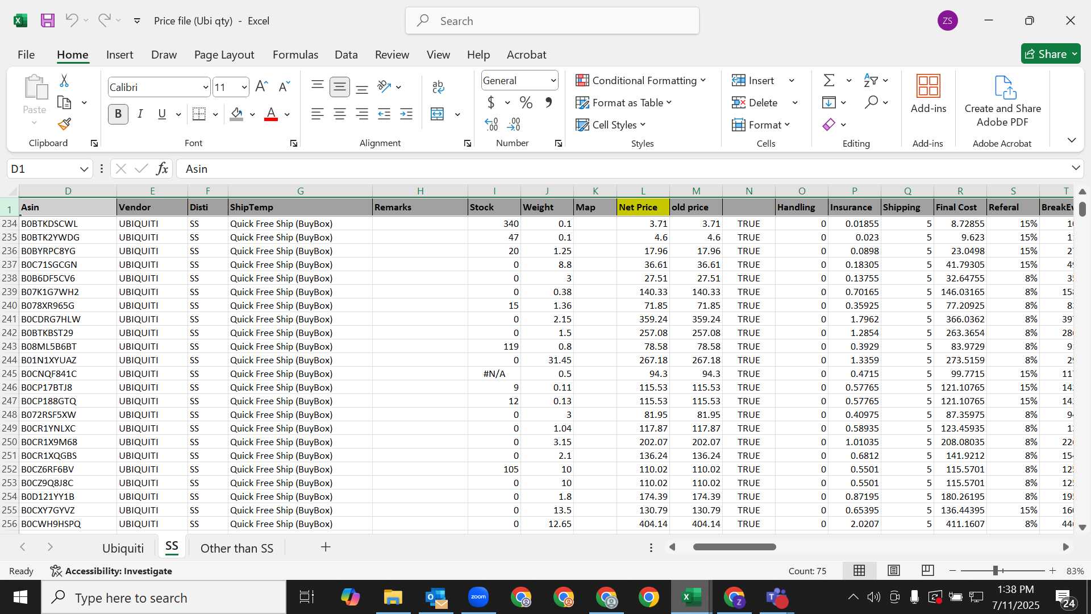Viewport: 1091px width, 614px height.
Task: Click Increase Indent icon
Action: (x=406, y=114)
